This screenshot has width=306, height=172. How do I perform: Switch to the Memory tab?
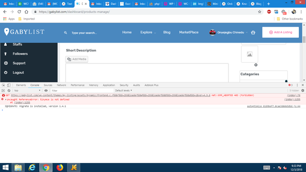click(94, 85)
